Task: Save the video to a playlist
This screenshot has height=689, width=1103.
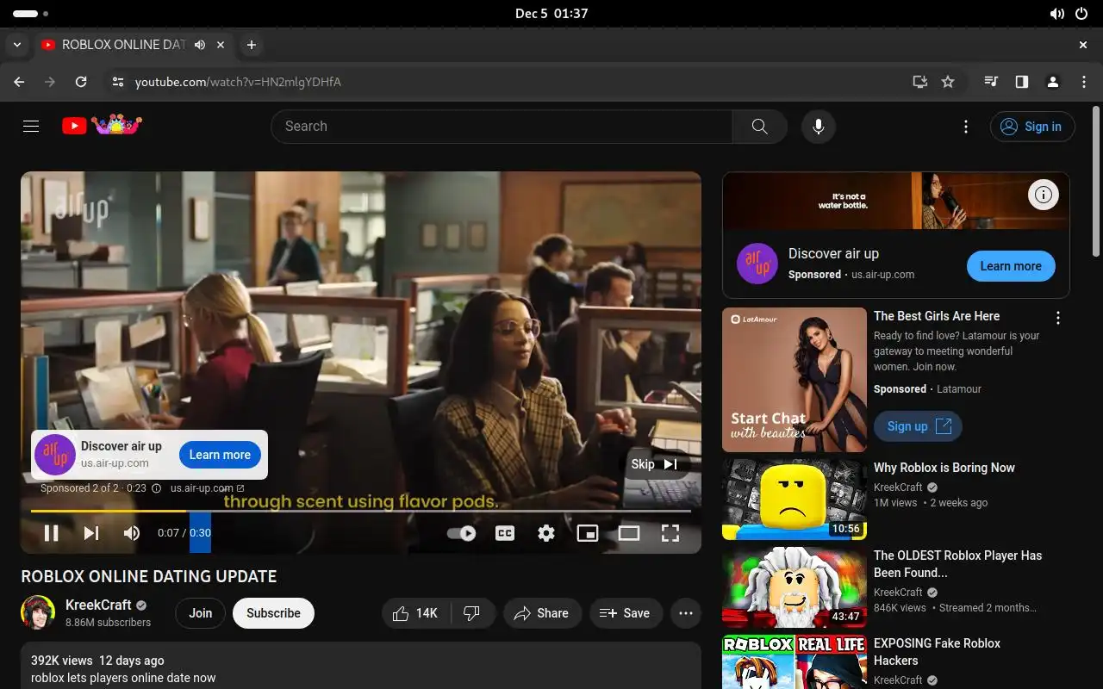Action: tap(626, 613)
